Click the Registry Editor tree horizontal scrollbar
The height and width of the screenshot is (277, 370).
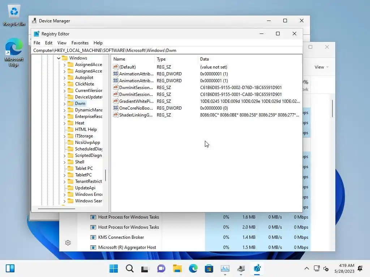[x=56, y=208]
